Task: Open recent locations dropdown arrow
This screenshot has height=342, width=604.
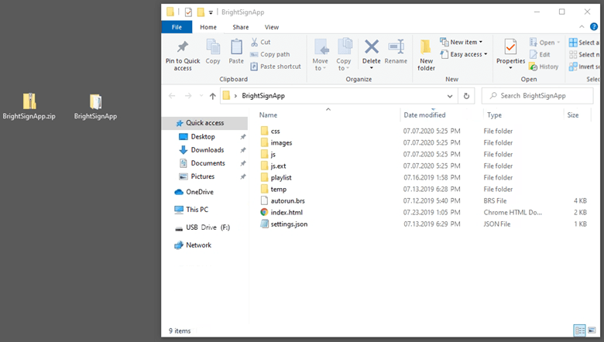Action: coord(201,96)
